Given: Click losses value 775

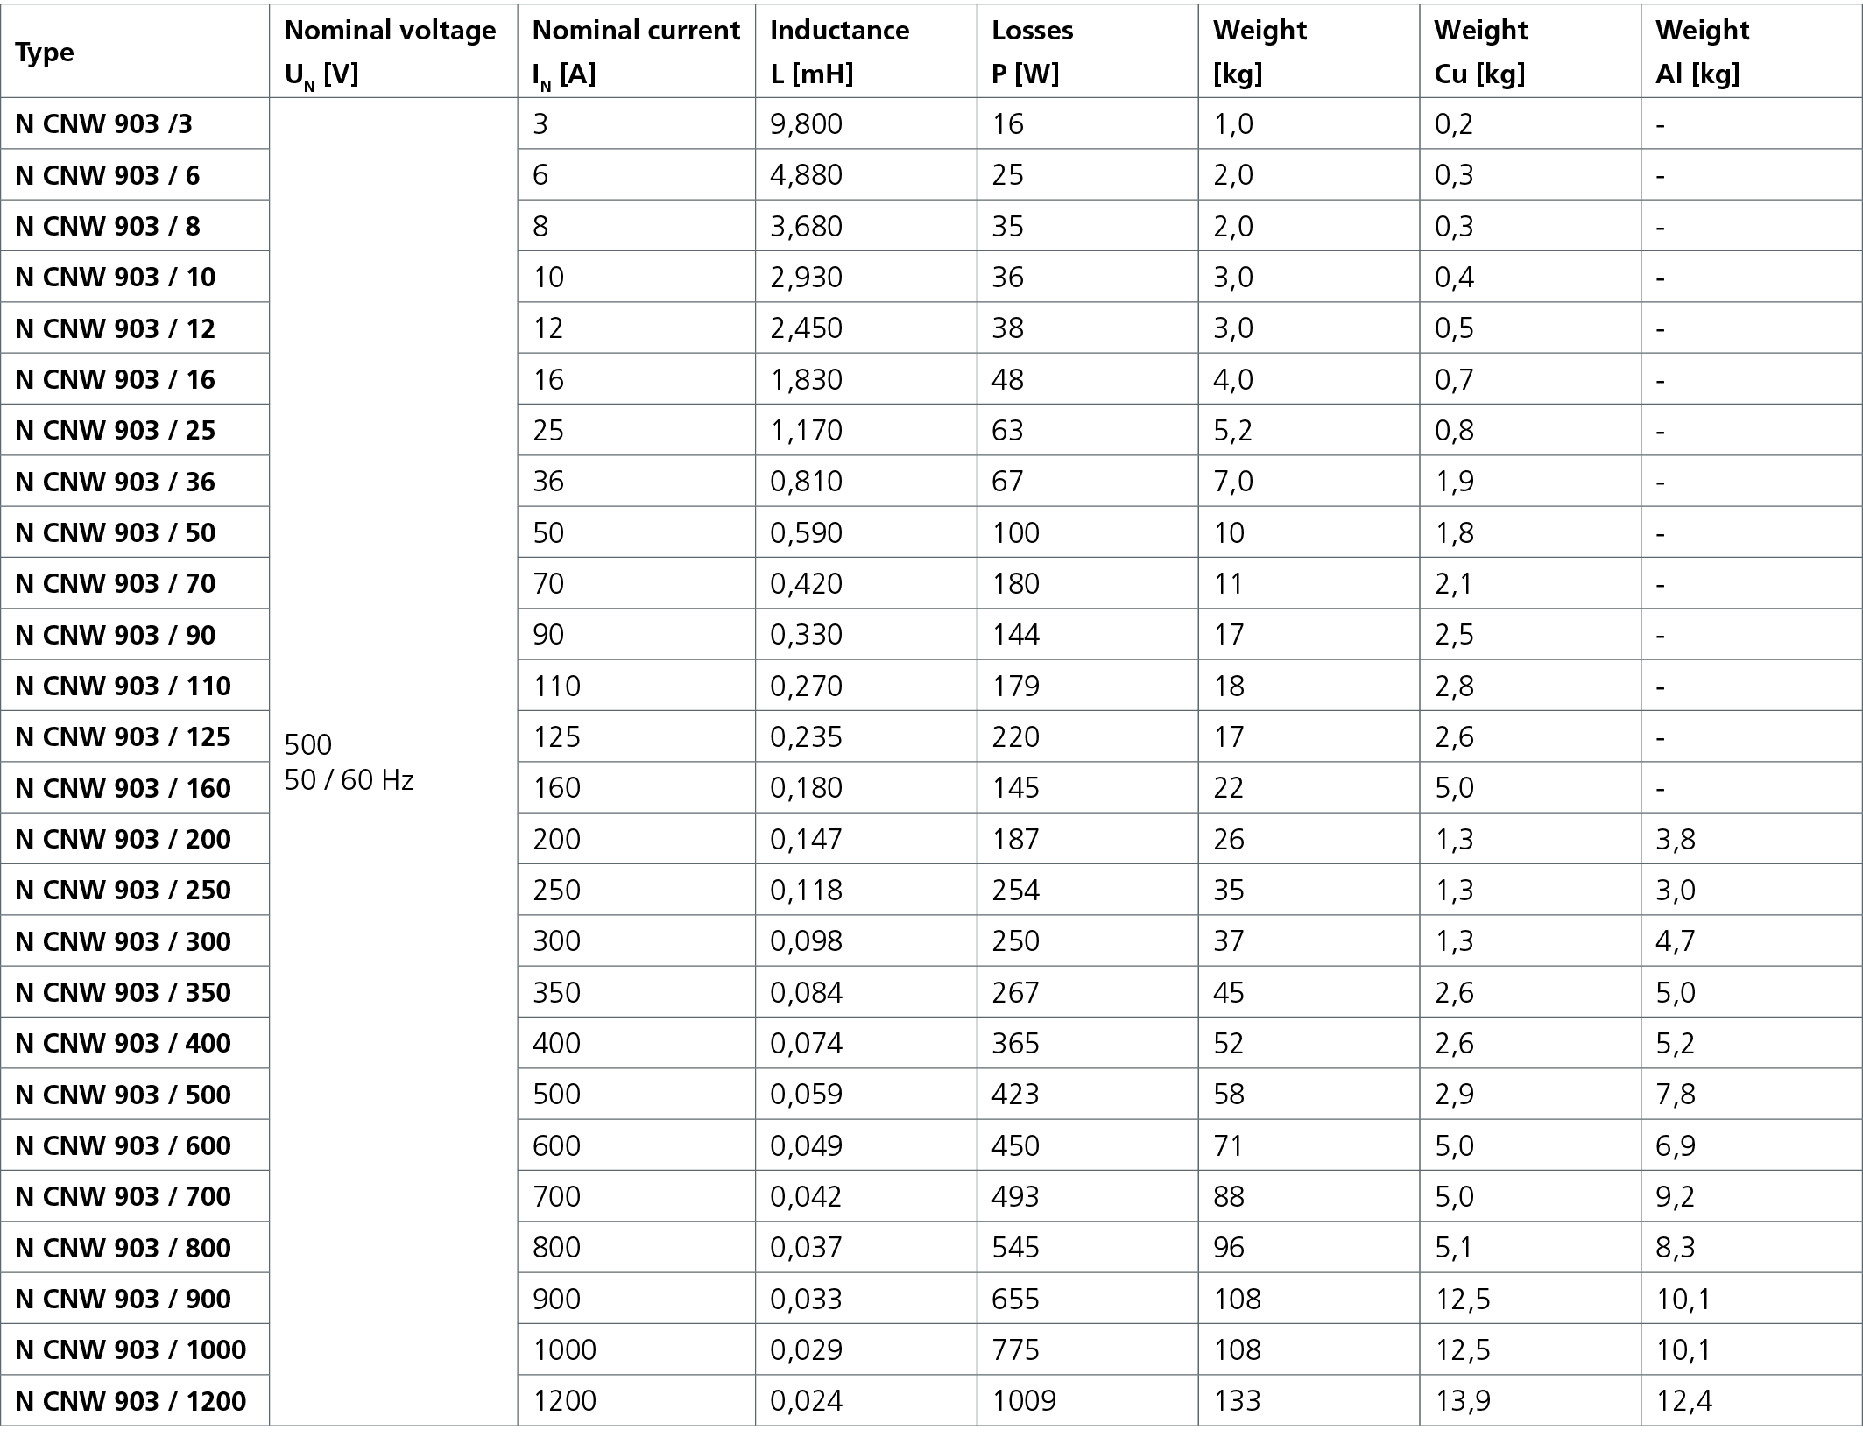Looking at the screenshot, I should pyautogui.click(x=1016, y=1349).
